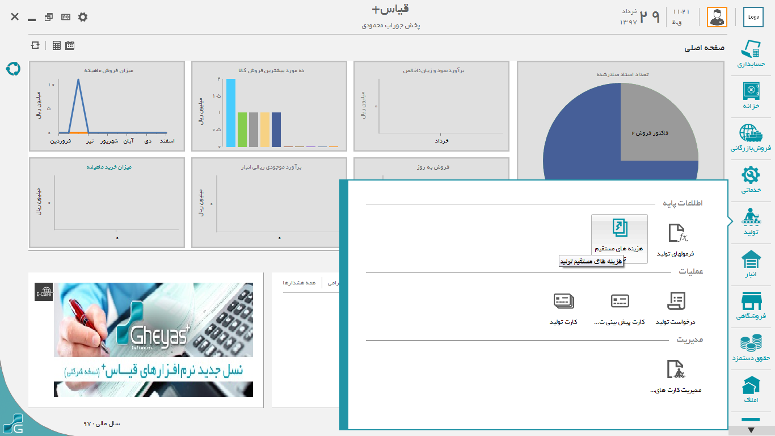Open برآورد سود و زیان ناخالص chart
The width and height of the screenshot is (775, 436).
432,106
